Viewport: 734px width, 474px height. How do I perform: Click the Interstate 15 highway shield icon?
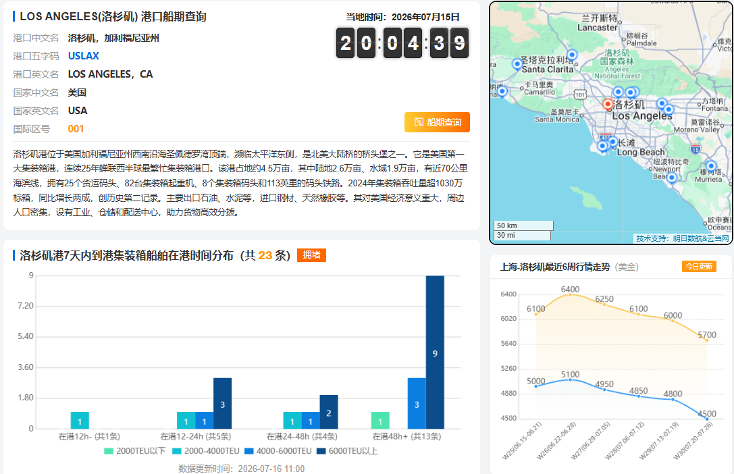(x=696, y=149)
